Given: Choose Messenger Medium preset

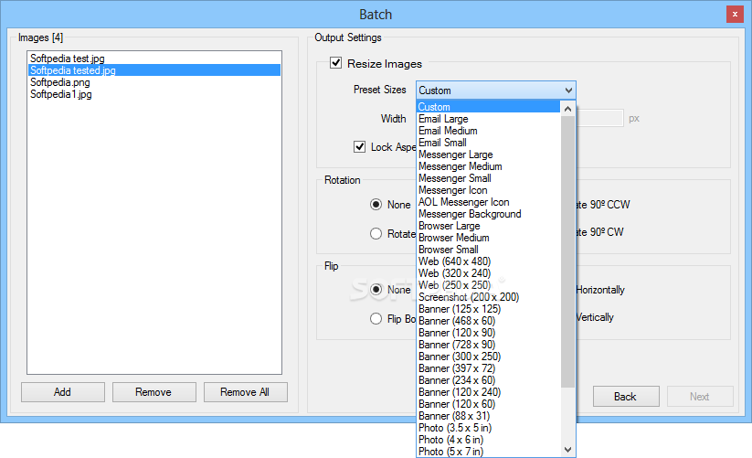Looking at the screenshot, I should pos(488,166).
